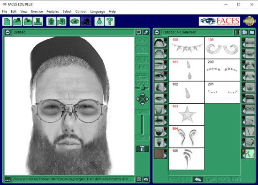Pick the brown skin tone swatch

click(x=159, y=154)
